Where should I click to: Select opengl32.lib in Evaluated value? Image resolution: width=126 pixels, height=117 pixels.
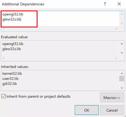(13, 44)
